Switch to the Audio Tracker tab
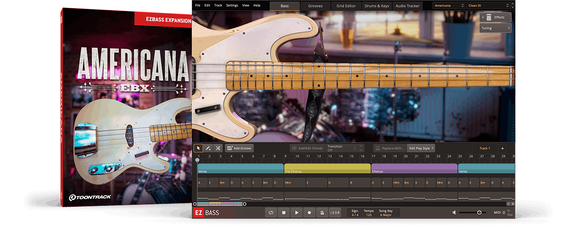This screenshot has height=234, width=577. click(x=407, y=6)
